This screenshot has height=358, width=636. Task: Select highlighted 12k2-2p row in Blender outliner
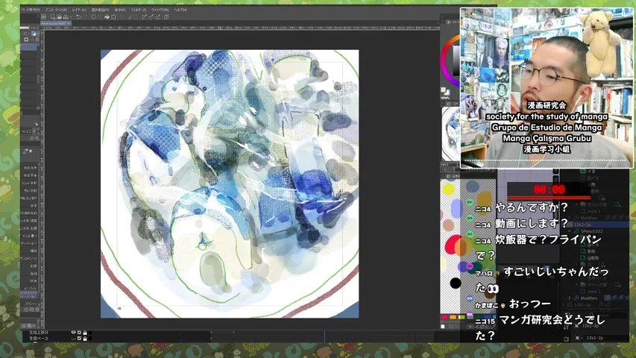[598, 224]
